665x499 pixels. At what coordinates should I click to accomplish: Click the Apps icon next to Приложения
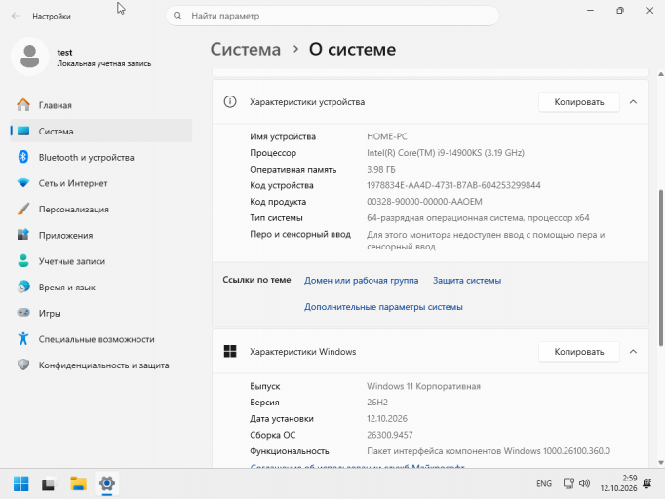coord(23,235)
